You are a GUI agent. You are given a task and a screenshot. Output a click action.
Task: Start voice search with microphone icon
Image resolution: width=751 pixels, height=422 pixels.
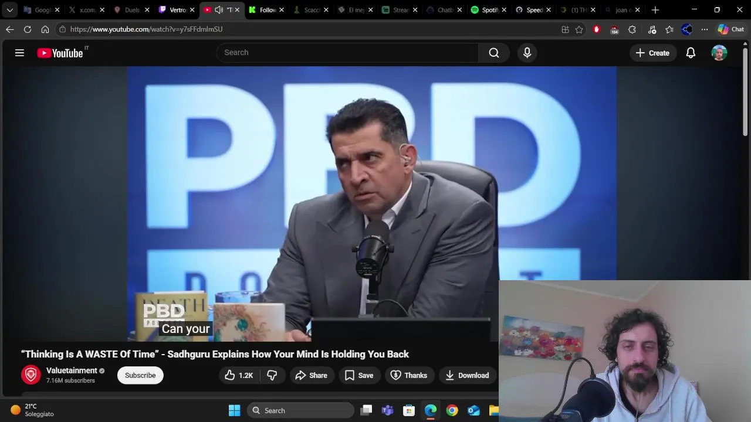pyautogui.click(x=527, y=53)
